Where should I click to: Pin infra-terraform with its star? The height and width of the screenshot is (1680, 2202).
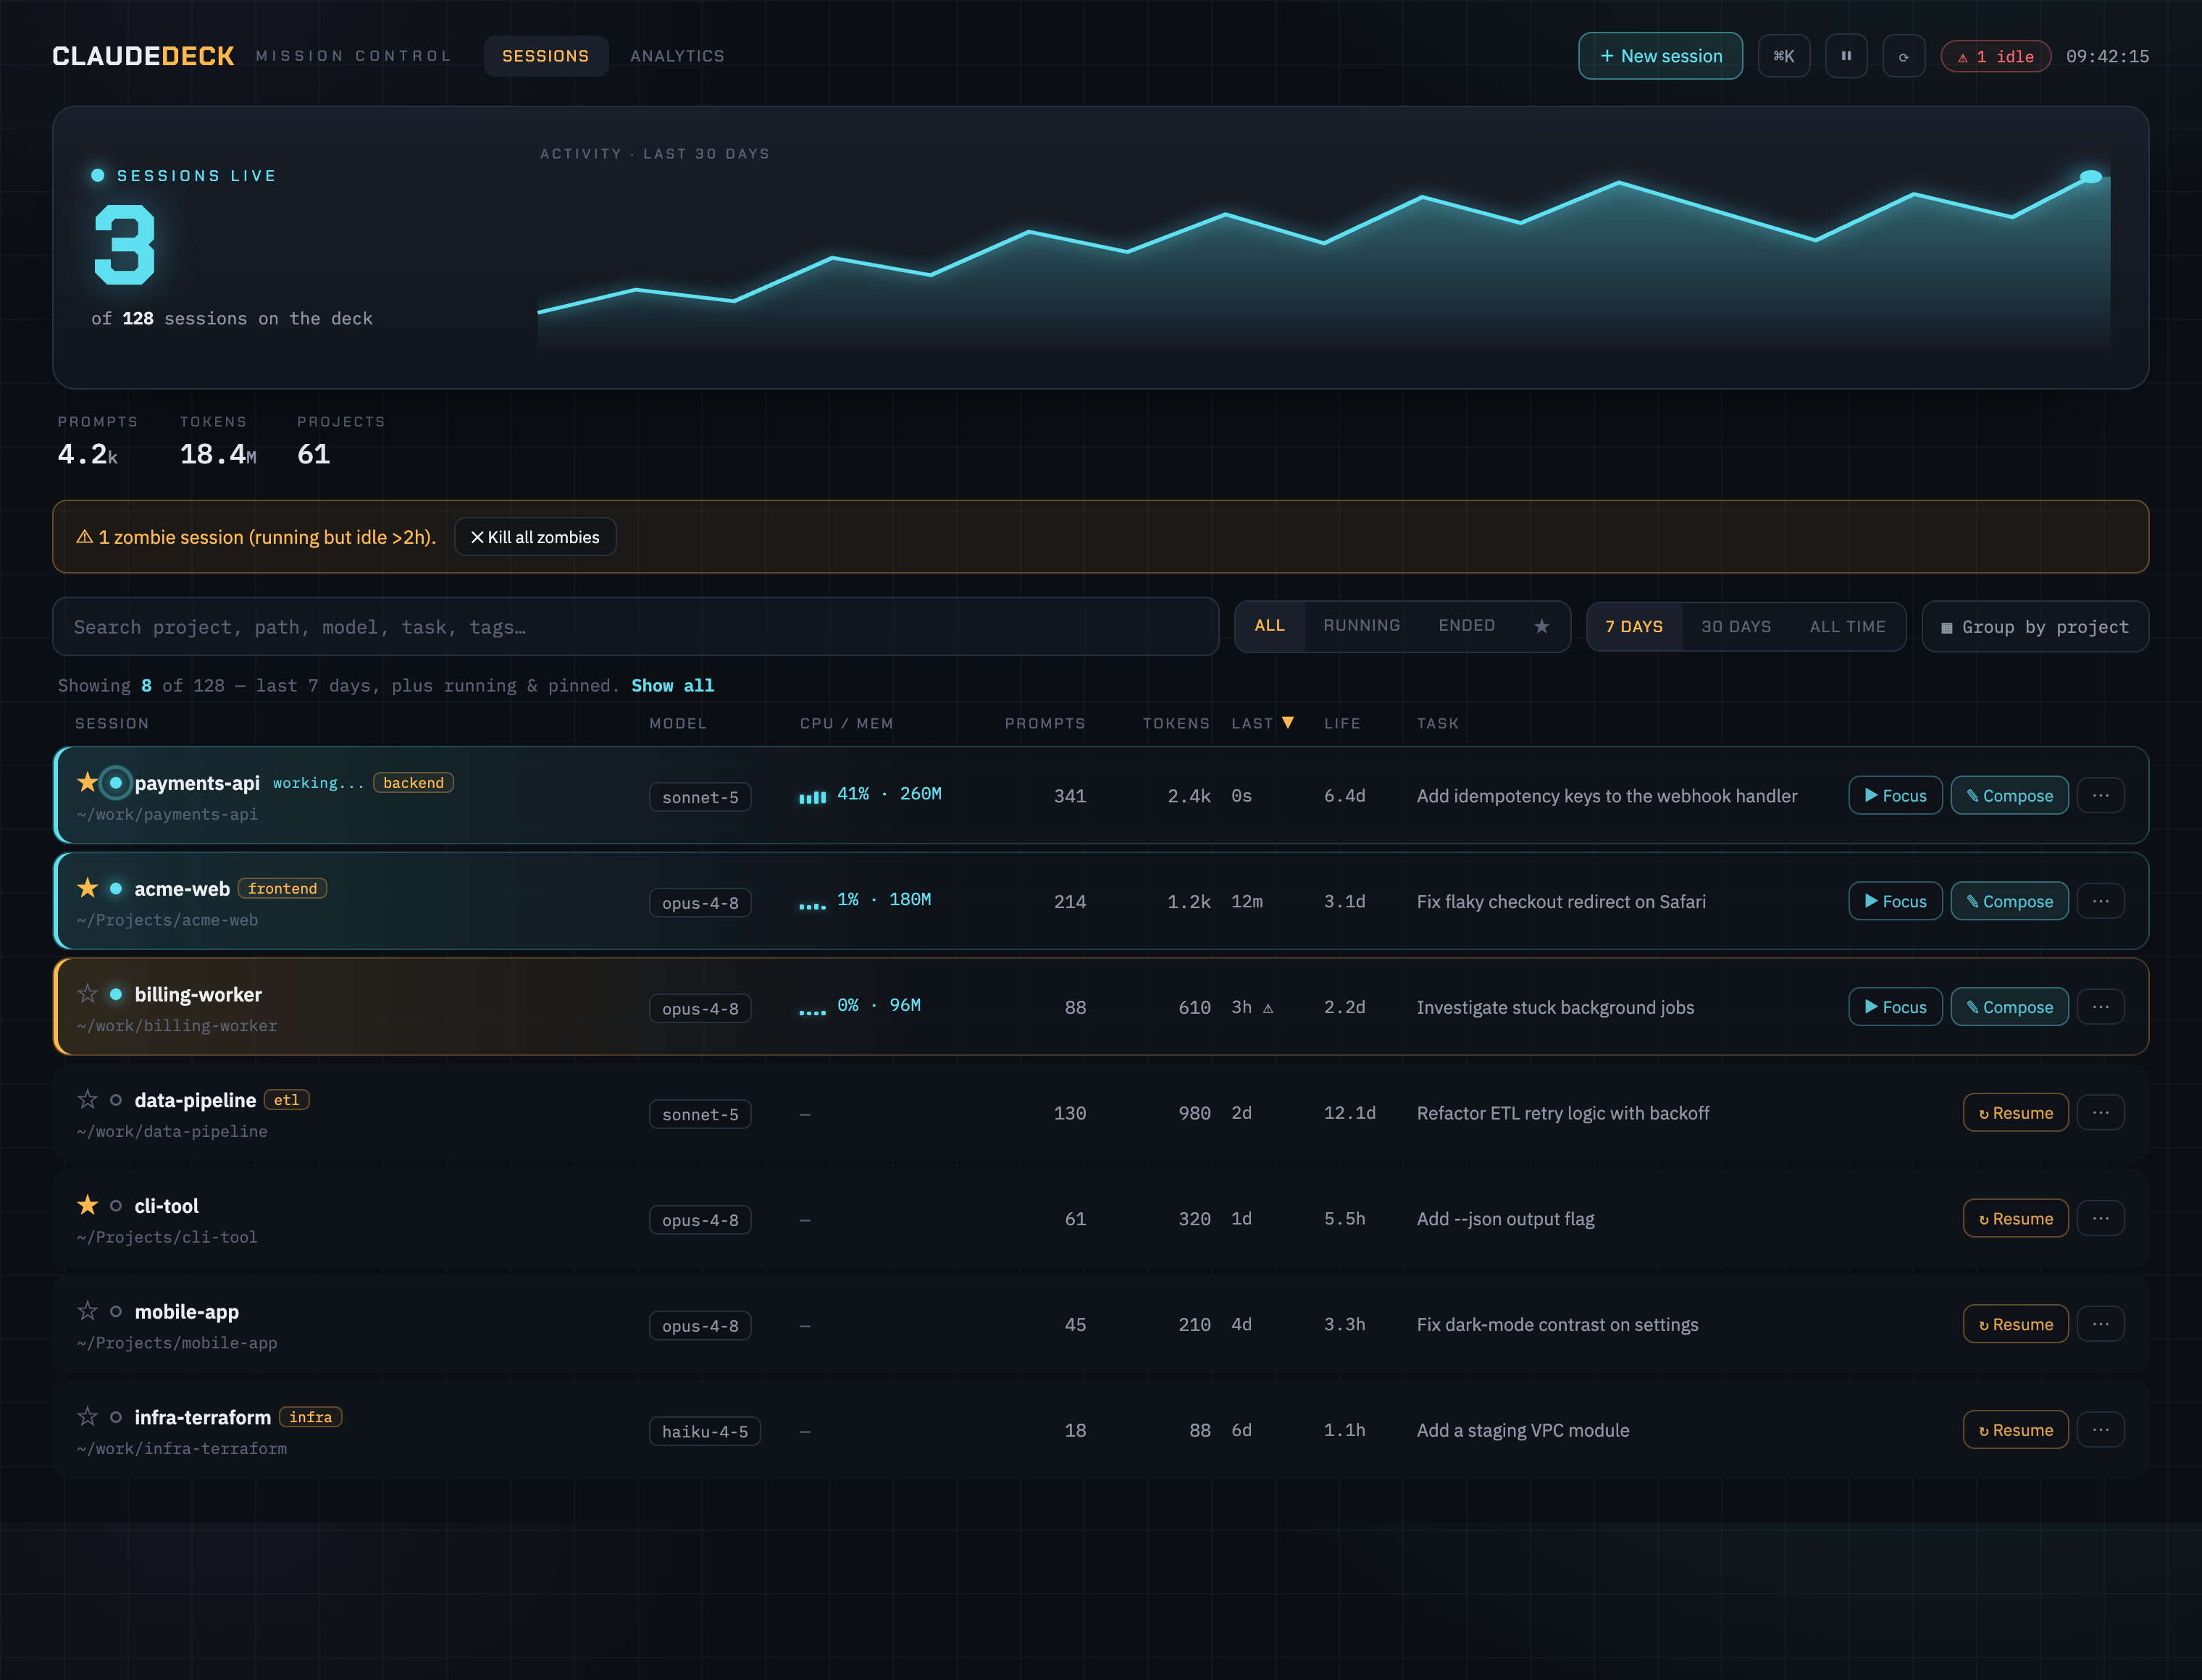pos(87,1416)
